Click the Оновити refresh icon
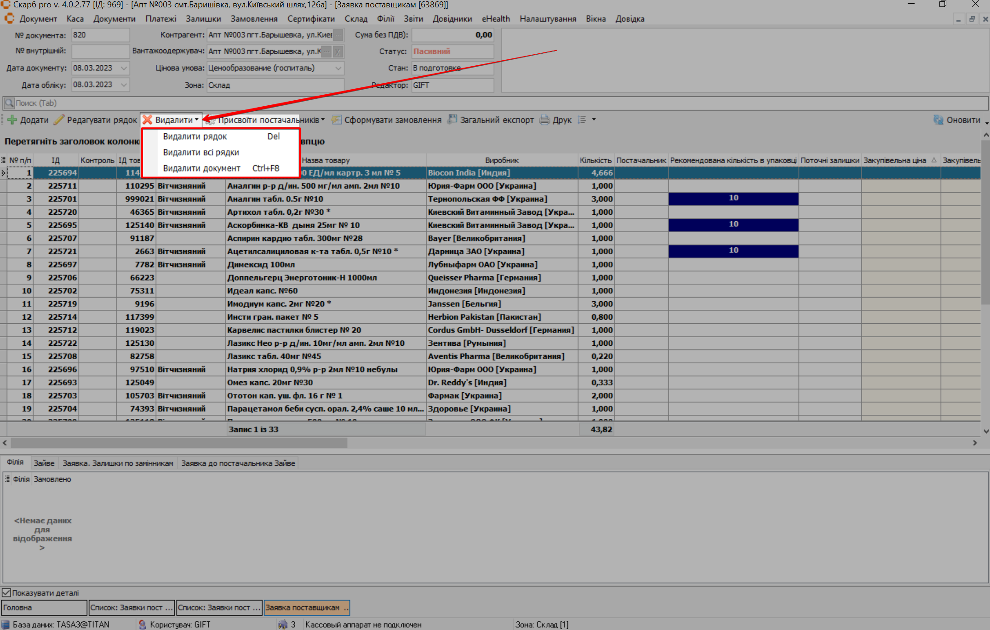Image resolution: width=990 pixels, height=630 pixels. [938, 120]
